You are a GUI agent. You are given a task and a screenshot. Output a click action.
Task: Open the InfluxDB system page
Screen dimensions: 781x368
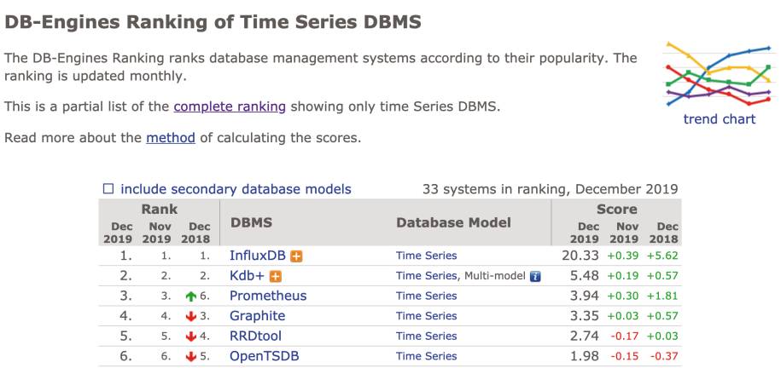(258, 256)
